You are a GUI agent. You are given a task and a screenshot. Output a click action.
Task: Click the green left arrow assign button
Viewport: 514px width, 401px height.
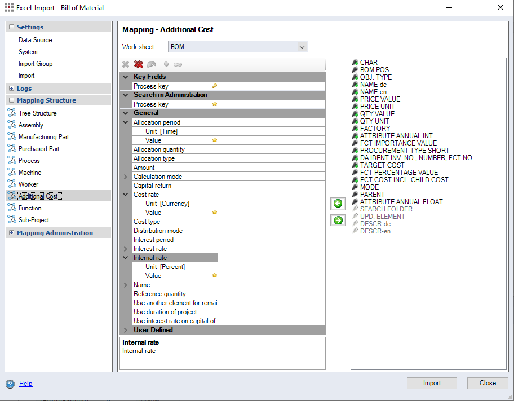[x=338, y=204]
